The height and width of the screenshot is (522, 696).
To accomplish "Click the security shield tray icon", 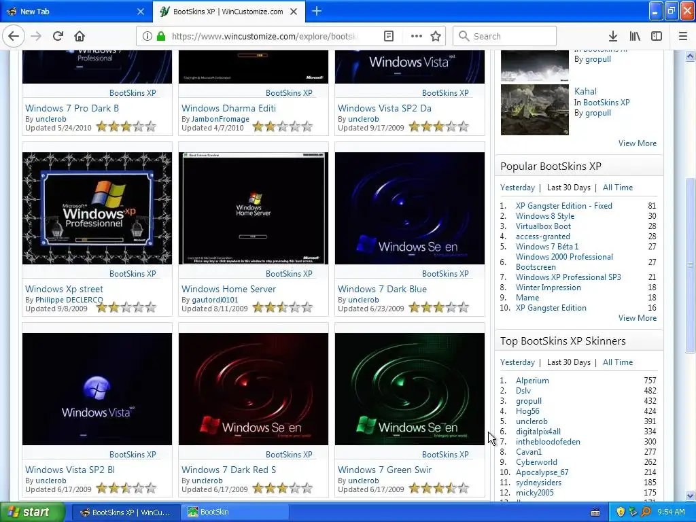I will click(x=621, y=512).
